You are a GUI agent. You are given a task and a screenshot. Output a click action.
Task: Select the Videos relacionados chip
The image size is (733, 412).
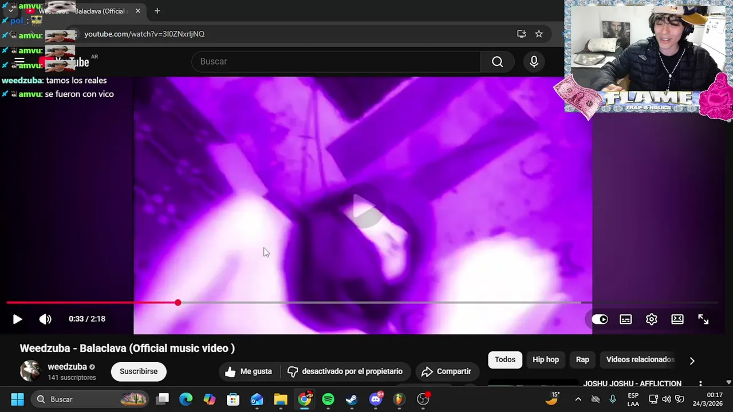pyautogui.click(x=640, y=359)
